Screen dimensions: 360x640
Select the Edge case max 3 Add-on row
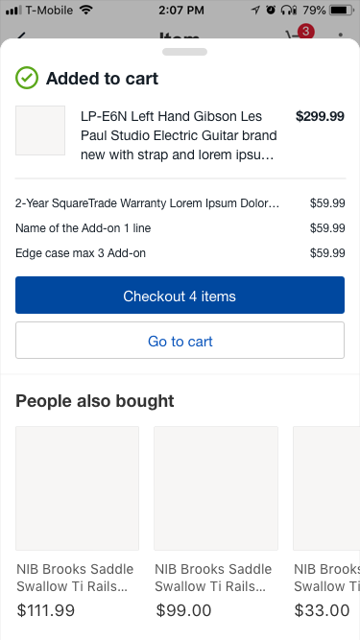click(180, 253)
